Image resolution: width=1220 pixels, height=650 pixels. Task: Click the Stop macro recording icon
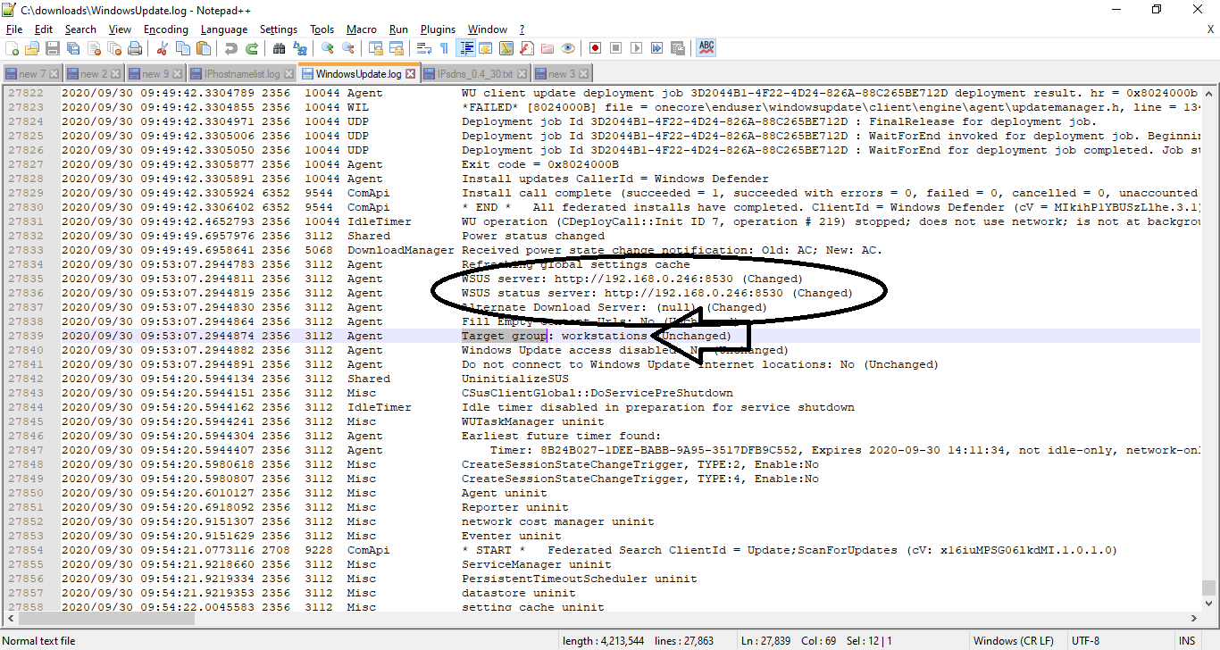point(616,48)
